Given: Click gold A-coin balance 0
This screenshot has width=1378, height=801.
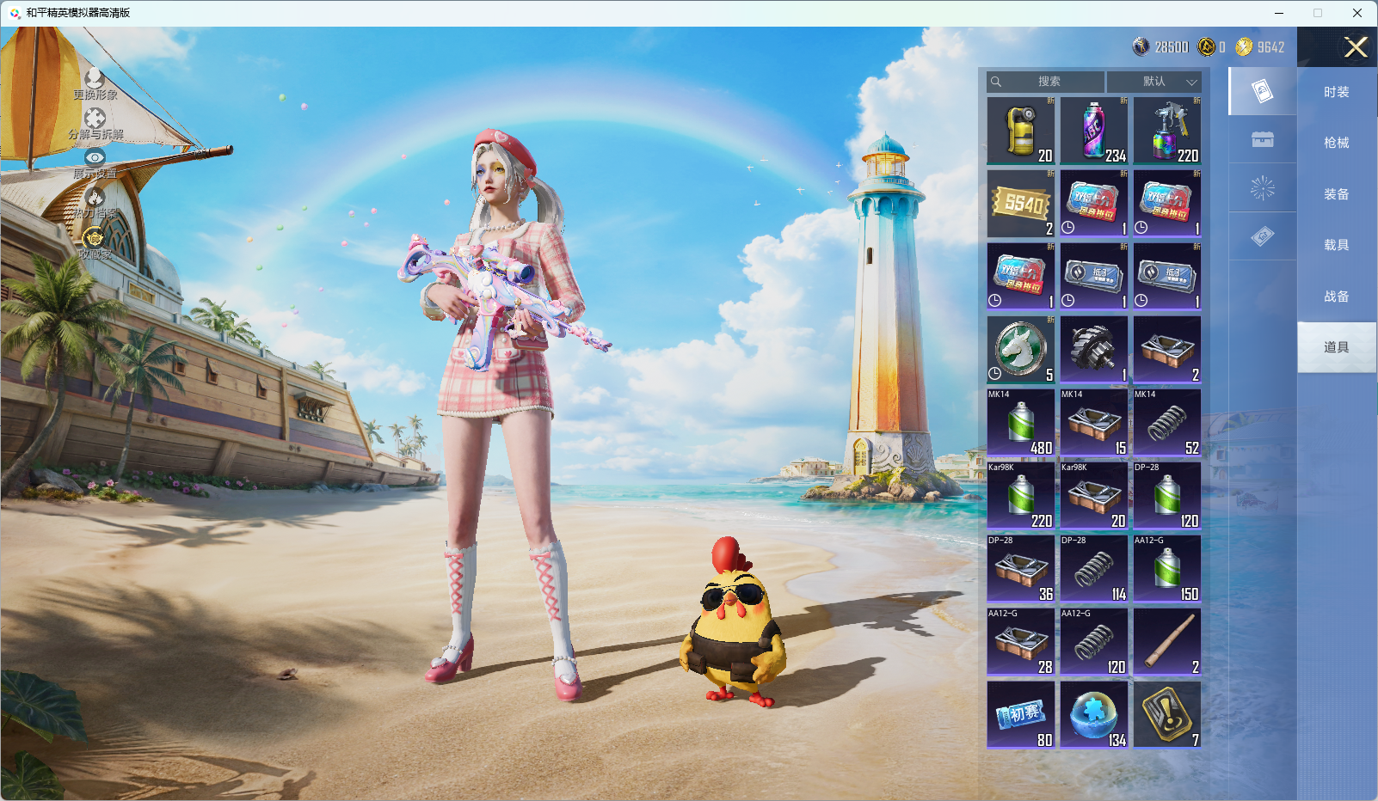Looking at the screenshot, I should pyautogui.click(x=1212, y=47).
